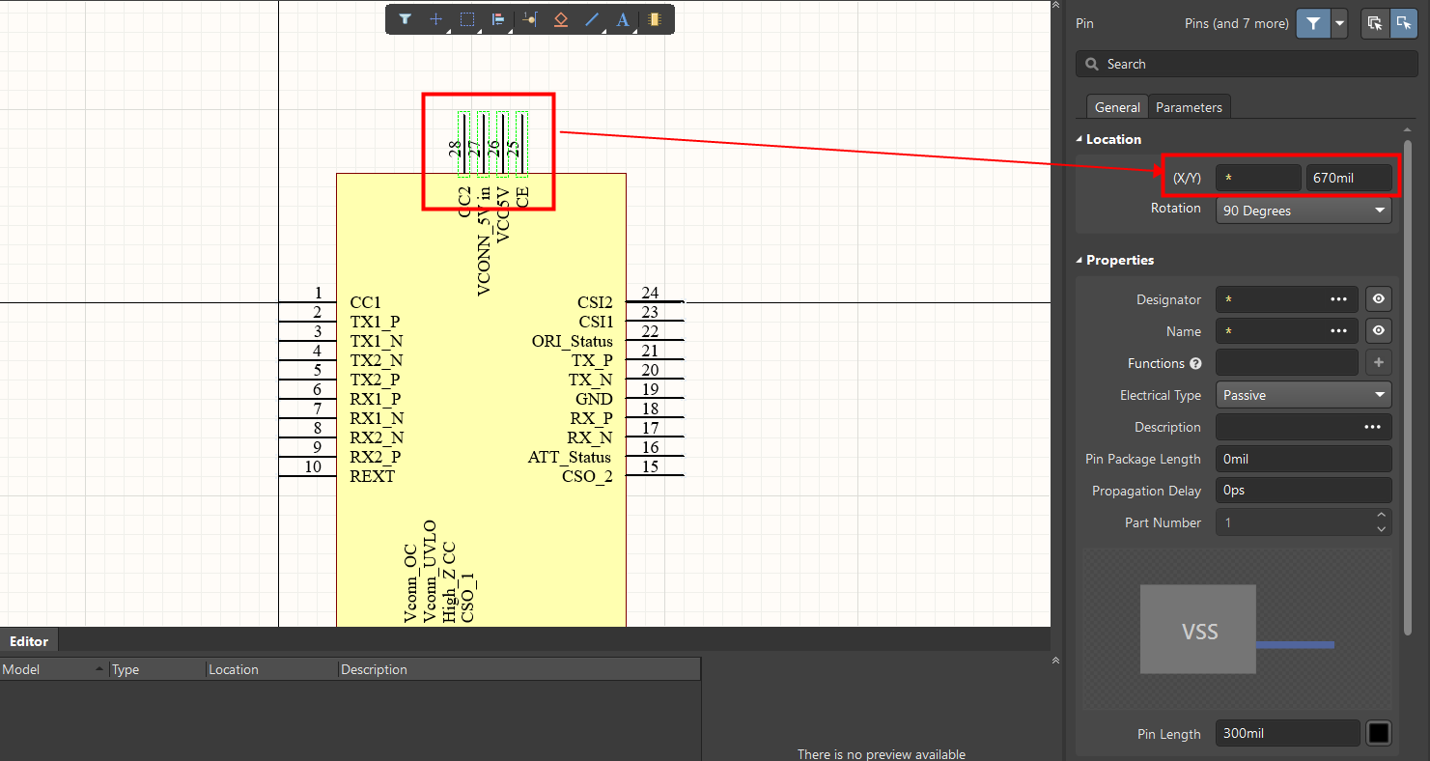Click the Place IEEE symbol tool

560,19
